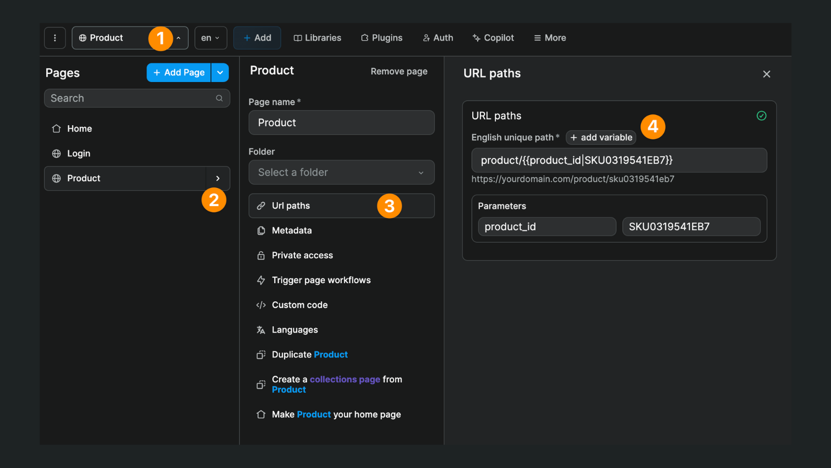This screenshot has width=831, height=468.
Task: Click the globe icon next to Product page
Action: (x=56, y=178)
